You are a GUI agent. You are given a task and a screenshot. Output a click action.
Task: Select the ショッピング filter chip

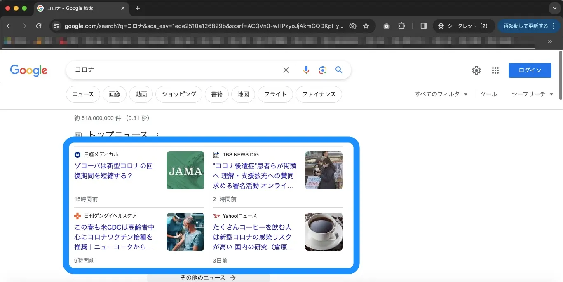pyautogui.click(x=179, y=94)
